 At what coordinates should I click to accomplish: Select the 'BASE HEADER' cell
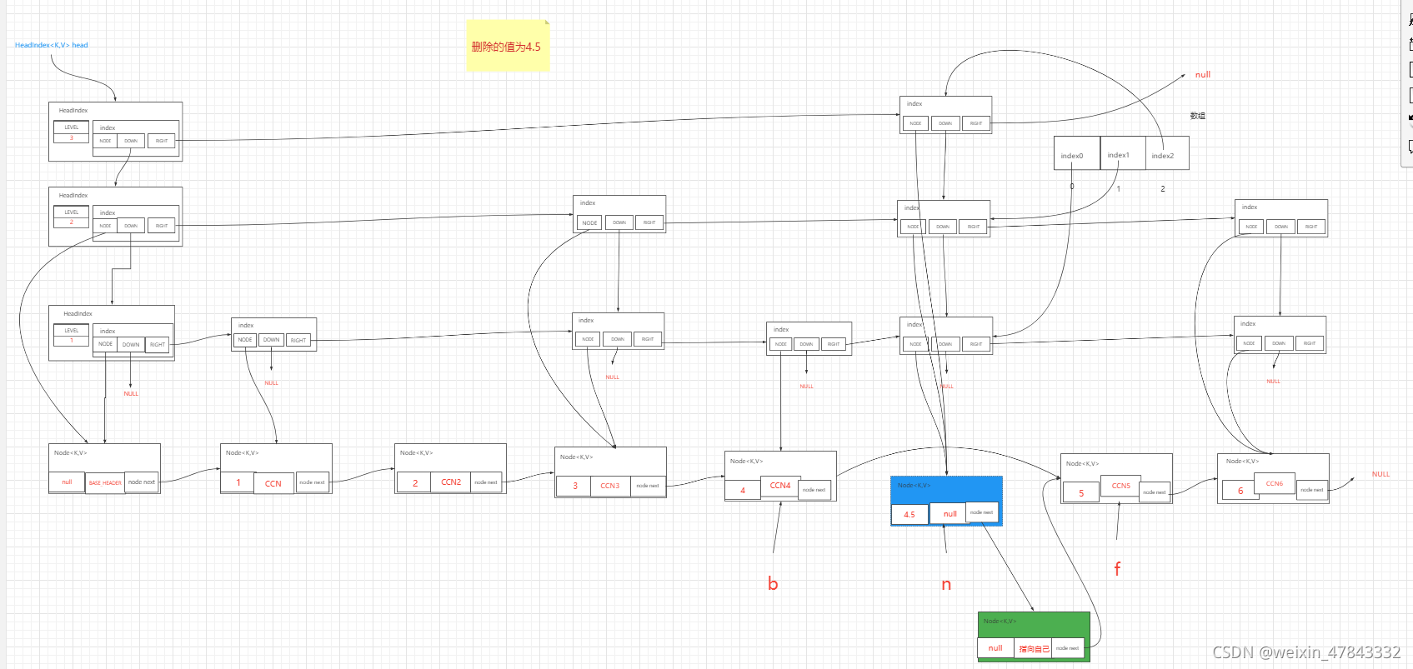click(105, 482)
